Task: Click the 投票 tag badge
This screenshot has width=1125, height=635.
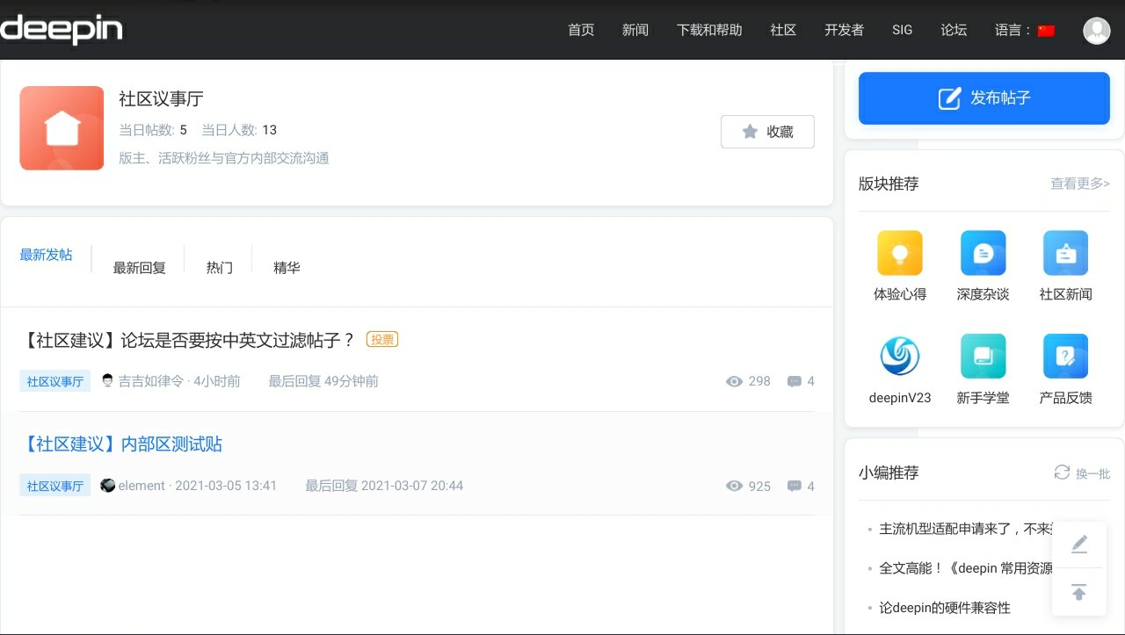Action: (x=382, y=340)
